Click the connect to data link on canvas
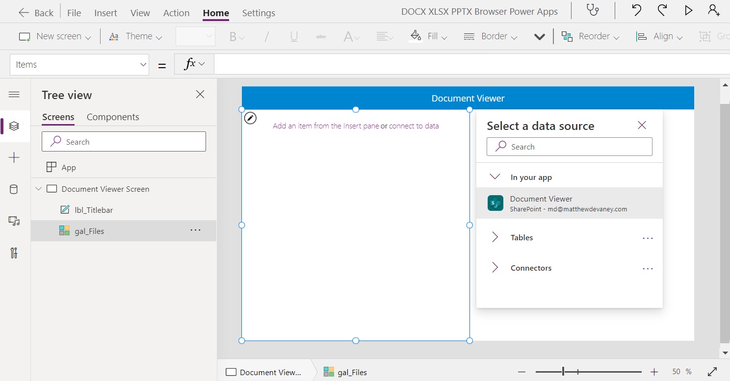The height and width of the screenshot is (381, 730). 414,126
